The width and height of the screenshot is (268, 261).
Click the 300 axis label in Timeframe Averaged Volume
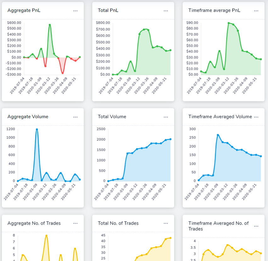click(192, 129)
